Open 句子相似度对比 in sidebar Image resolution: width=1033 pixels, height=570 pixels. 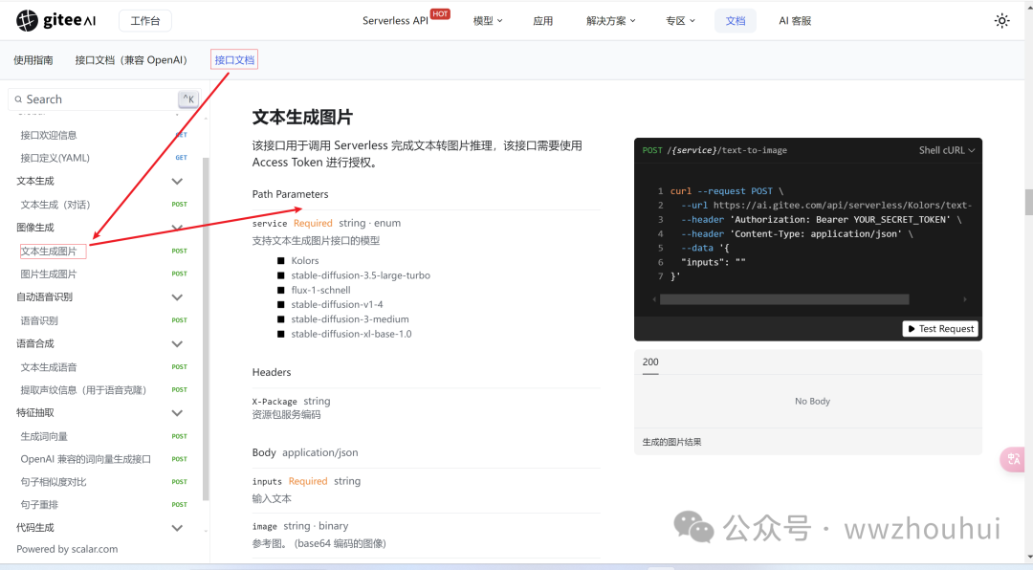click(54, 482)
